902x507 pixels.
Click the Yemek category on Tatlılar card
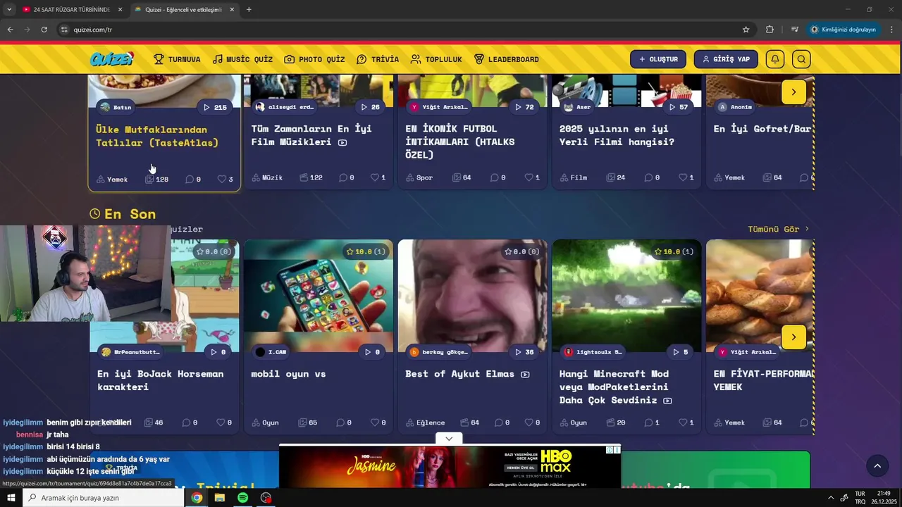pyautogui.click(x=112, y=179)
